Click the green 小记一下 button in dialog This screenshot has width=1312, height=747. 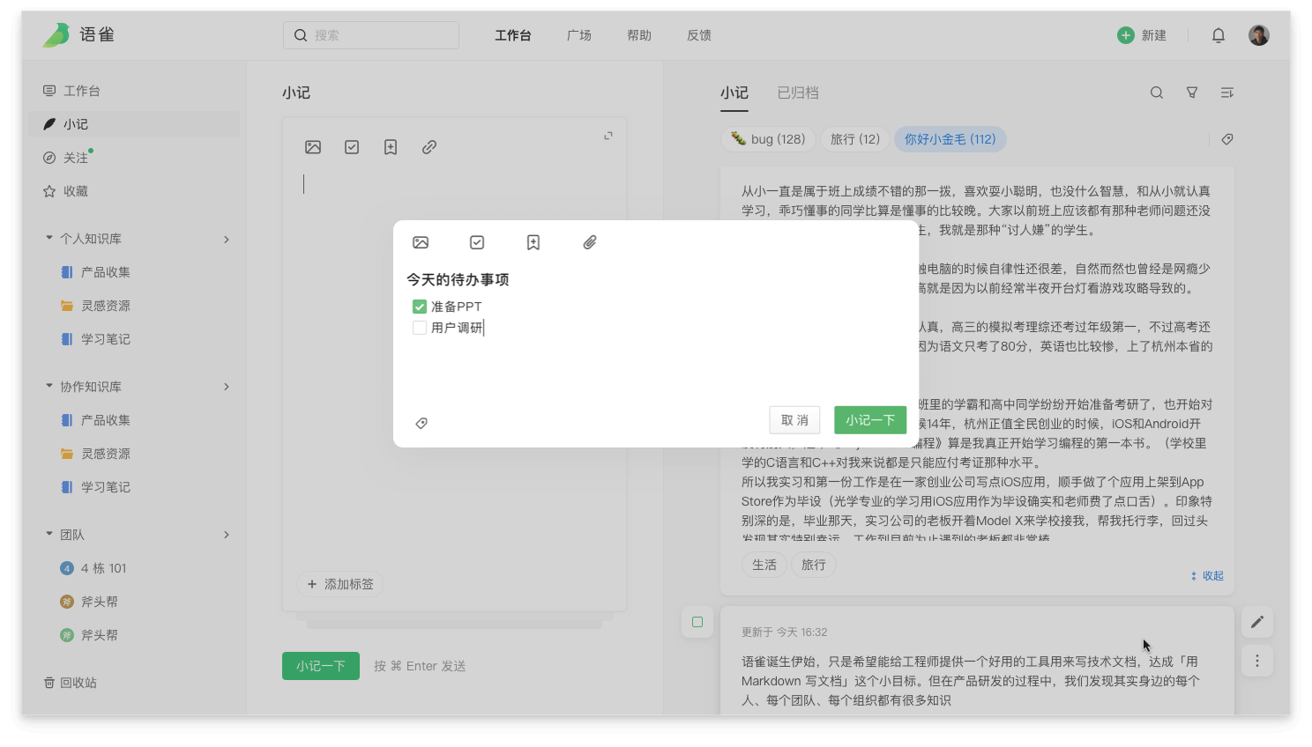(870, 420)
